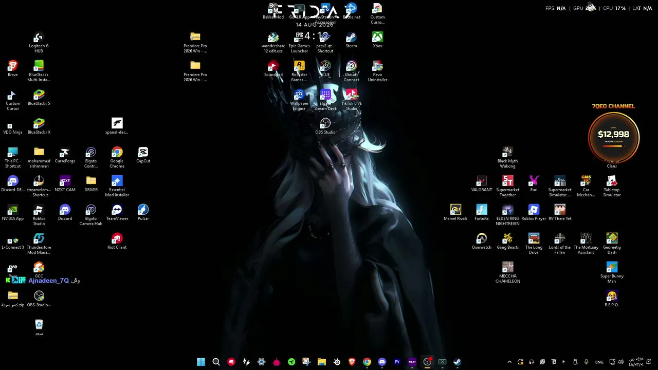
Task: Select the Wallpaper Engine desktop icon
Action: point(299,100)
